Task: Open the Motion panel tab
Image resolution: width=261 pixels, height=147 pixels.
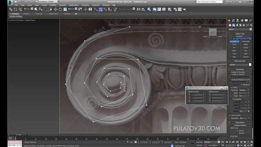Action: pyautogui.click(x=242, y=20)
